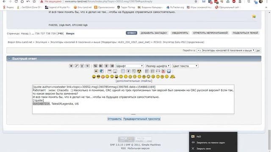This screenshot has width=271, height=152.
Task: Select Закрепить на панели задач
Action: pyautogui.click(x=213, y=143)
